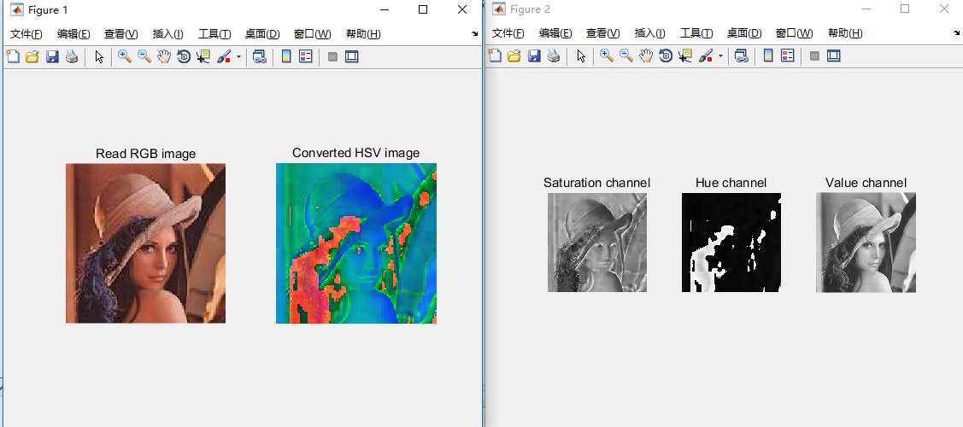Open 工具(T) menu in Figure 2
The width and height of the screenshot is (963, 427).
tap(696, 33)
